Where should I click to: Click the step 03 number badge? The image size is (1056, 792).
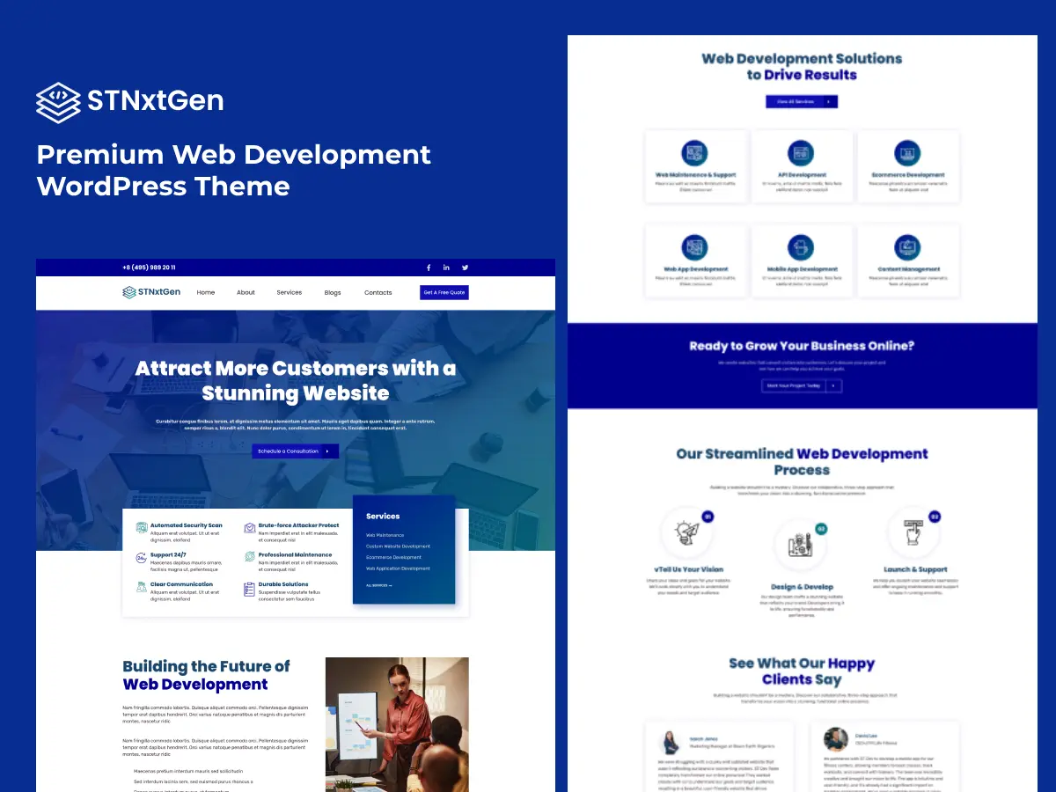[x=935, y=517]
